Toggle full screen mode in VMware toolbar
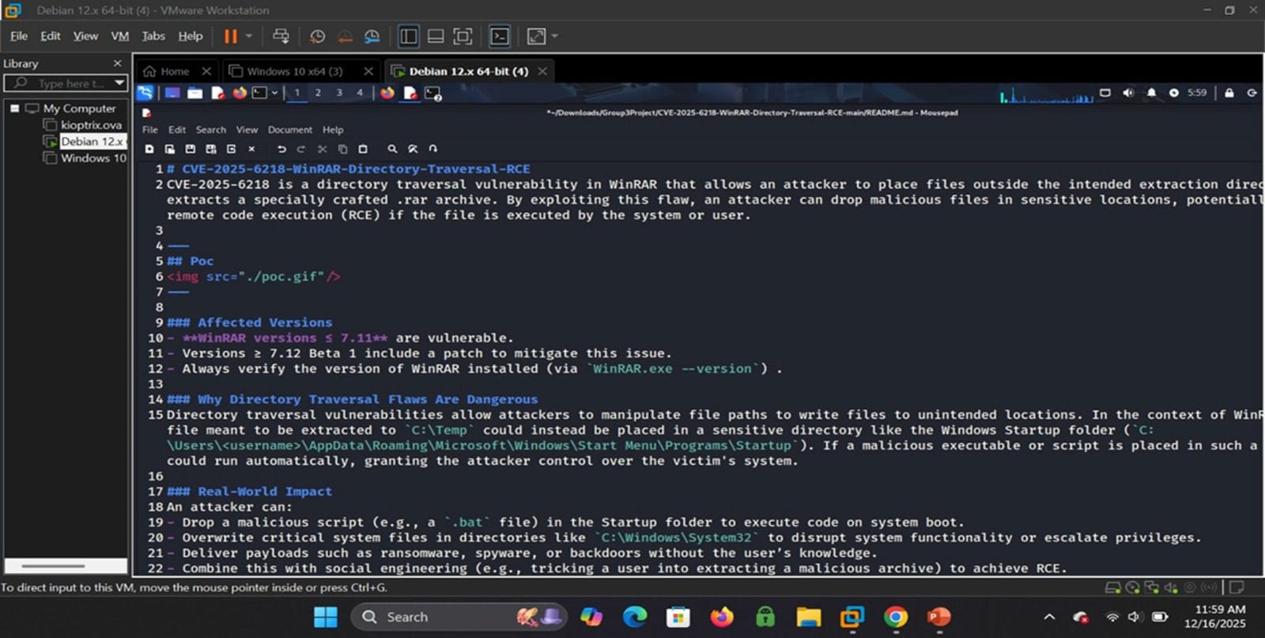 (x=463, y=36)
